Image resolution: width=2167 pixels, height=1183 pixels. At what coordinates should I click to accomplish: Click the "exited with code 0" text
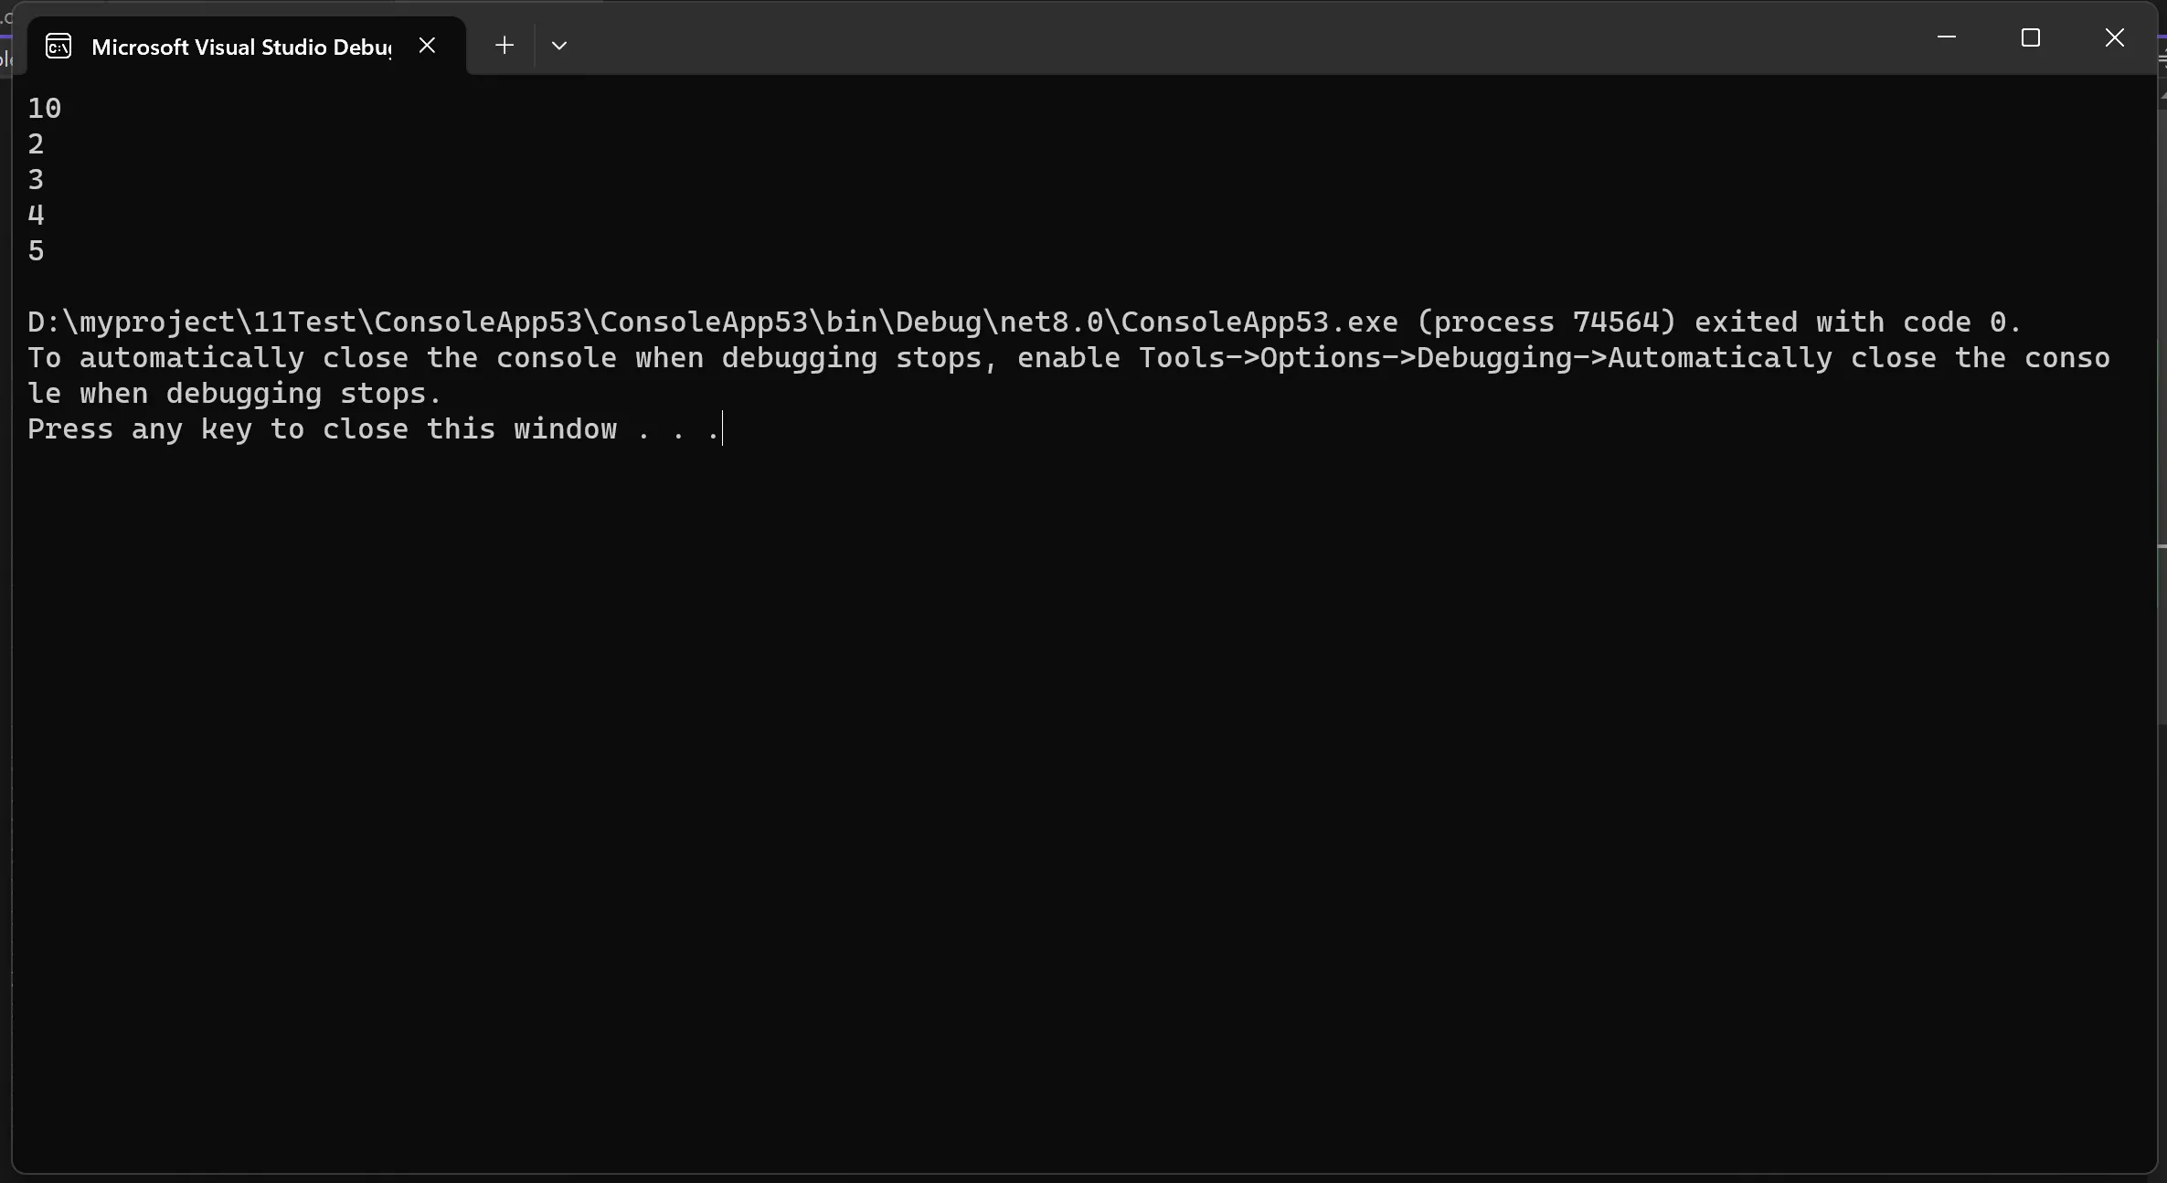click(x=1855, y=322)
